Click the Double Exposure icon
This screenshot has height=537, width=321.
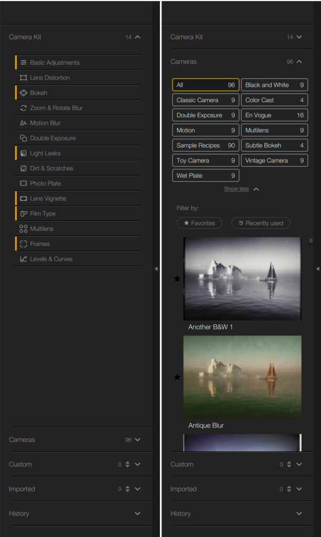pos(23,138)
